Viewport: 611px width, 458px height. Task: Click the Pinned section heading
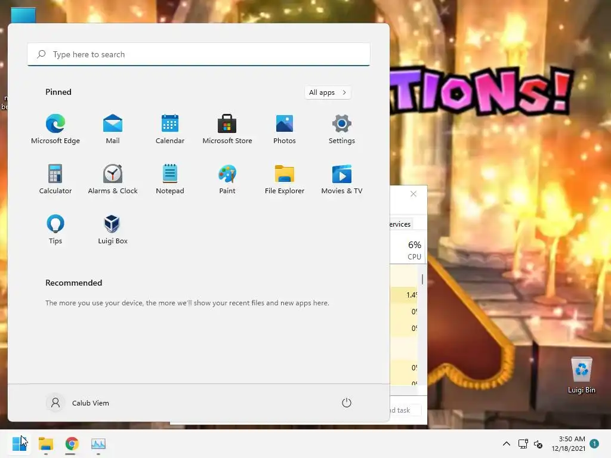click(x=58, y=92)
